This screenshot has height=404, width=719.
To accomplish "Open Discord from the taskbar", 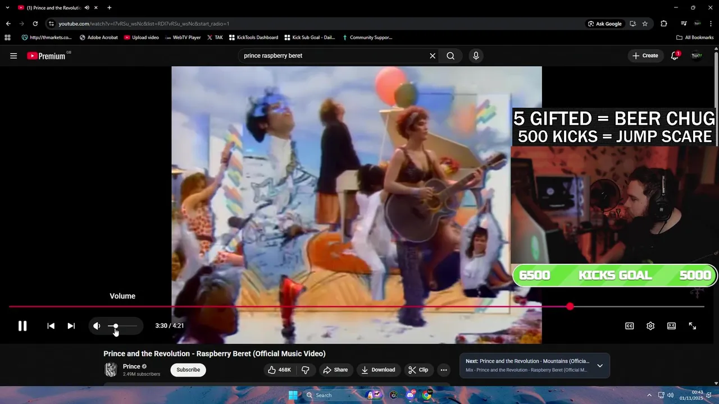I will click(x=411, y=395).
